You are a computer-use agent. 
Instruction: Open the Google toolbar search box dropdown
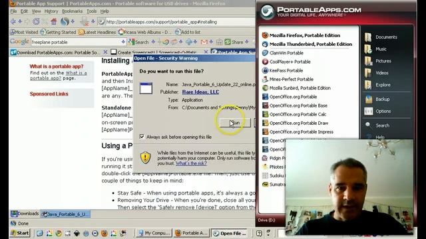pos(123,42)
